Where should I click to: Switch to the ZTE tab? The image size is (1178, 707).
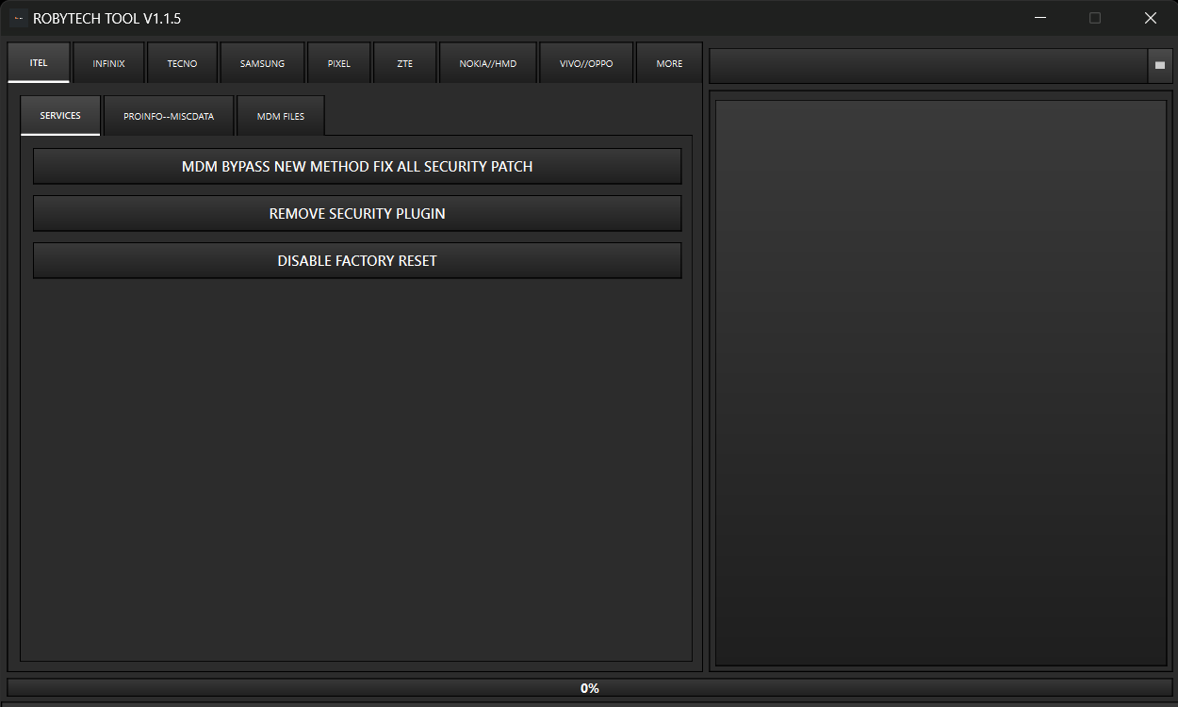point(404,63)
